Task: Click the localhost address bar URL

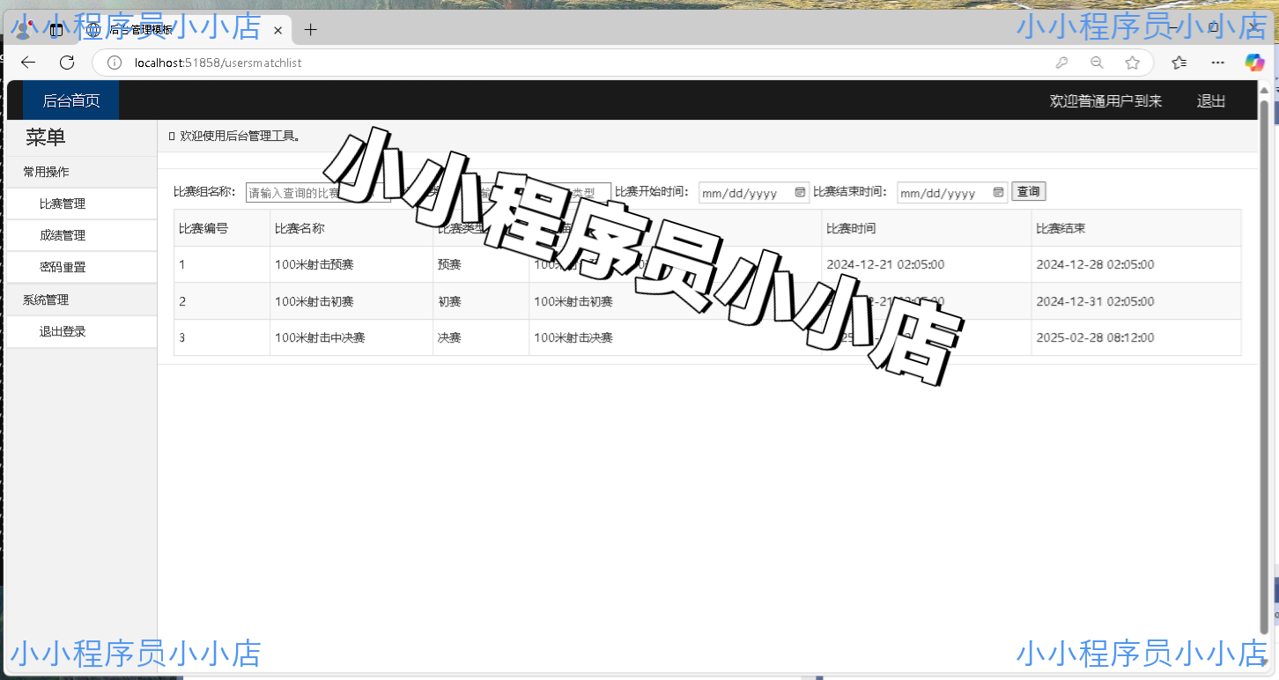Action: coord(218,63)
